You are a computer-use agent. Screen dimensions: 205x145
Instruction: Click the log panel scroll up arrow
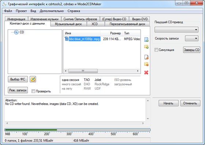pyautogui.click(x=148, y=101)
